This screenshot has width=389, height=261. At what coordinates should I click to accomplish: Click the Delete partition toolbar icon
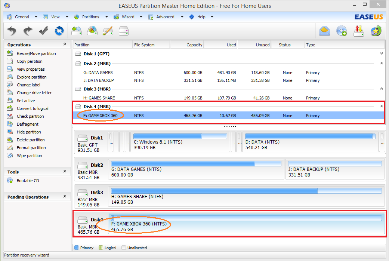click(x=92, y=31)
